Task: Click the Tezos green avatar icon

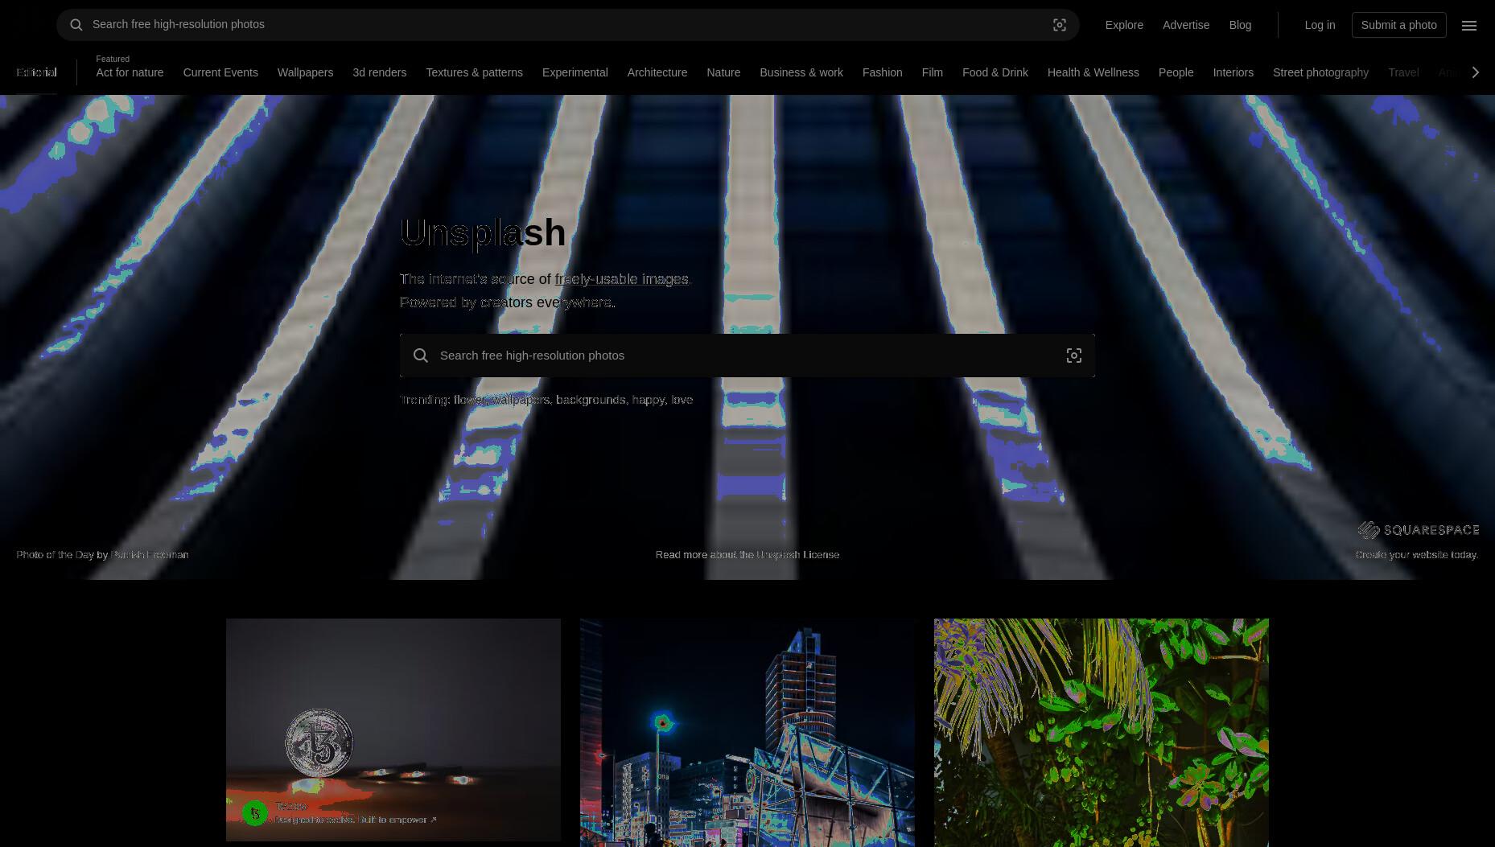Action: (x=255, y=813)
